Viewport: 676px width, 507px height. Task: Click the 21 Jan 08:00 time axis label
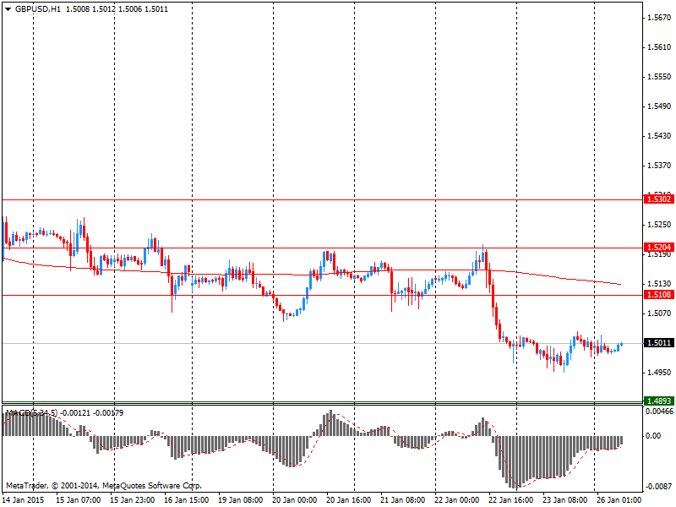point(403,500)
